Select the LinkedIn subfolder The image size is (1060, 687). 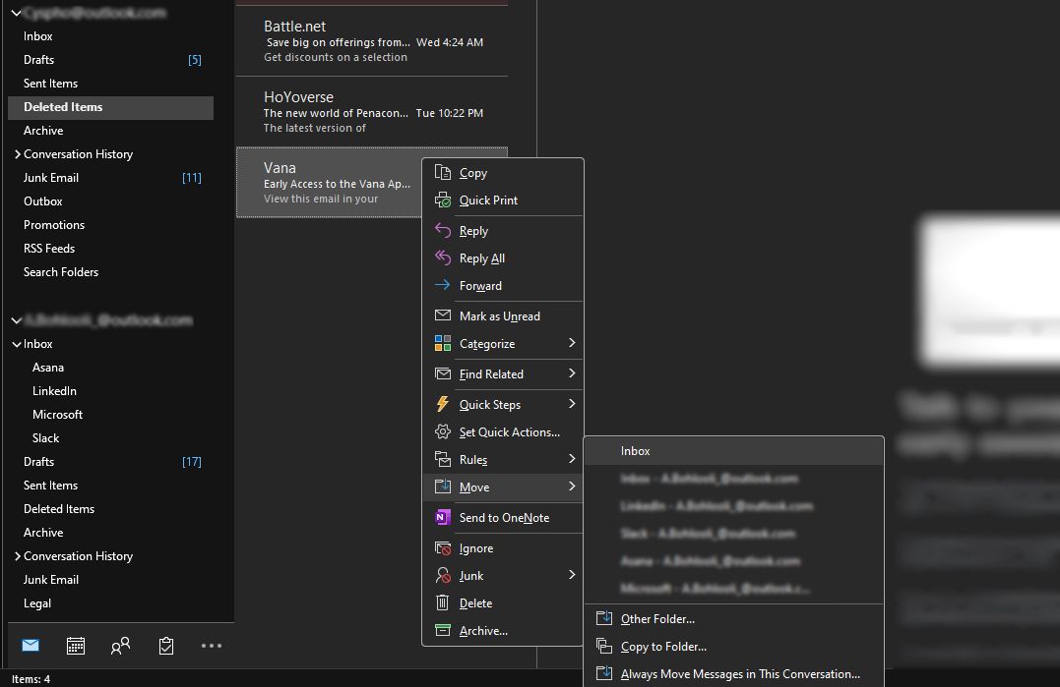[54, 391]
